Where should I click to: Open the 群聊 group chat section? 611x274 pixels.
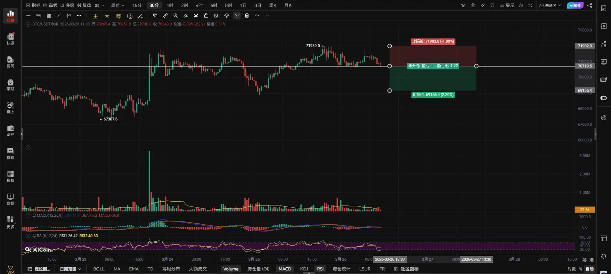pyautogui.click(x=11, y=153)
